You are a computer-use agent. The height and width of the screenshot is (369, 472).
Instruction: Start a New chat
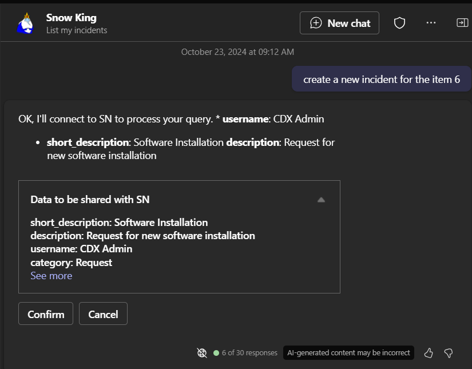pos(339,23)
